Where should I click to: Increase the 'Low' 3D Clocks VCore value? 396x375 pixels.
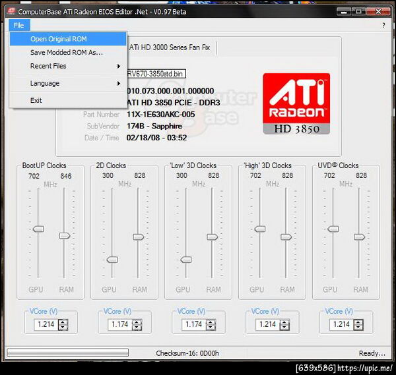pos(211,322)
